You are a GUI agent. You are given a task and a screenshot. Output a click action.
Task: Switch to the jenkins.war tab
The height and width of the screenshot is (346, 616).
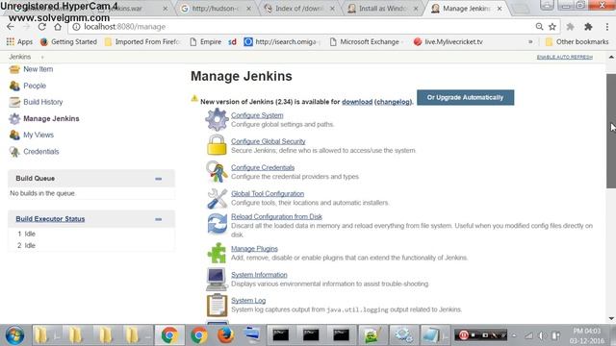pyautogui.click(x=132, y=9)
